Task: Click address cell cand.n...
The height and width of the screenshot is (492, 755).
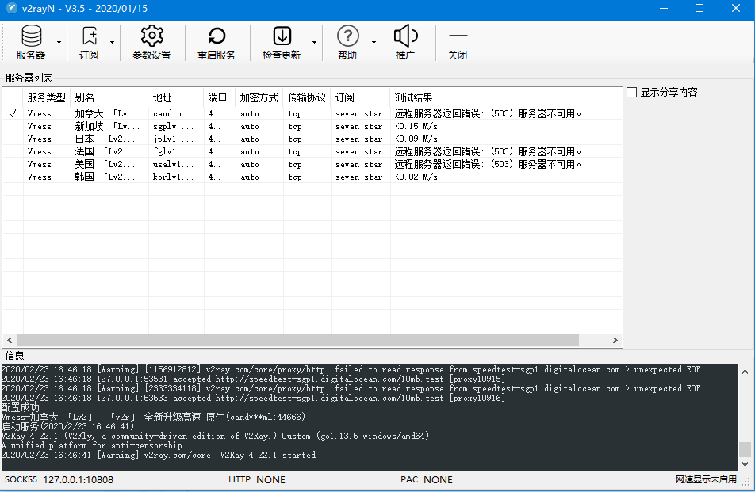Action: [x=174, y=113]
